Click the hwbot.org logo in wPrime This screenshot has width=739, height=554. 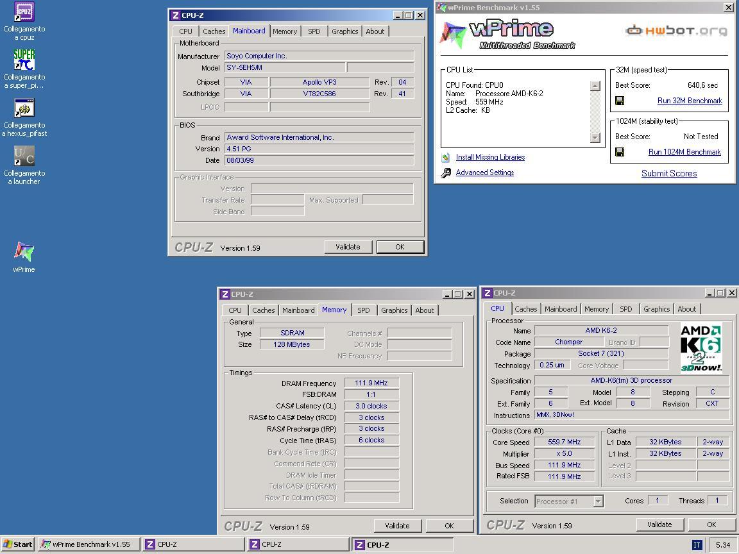676,31
